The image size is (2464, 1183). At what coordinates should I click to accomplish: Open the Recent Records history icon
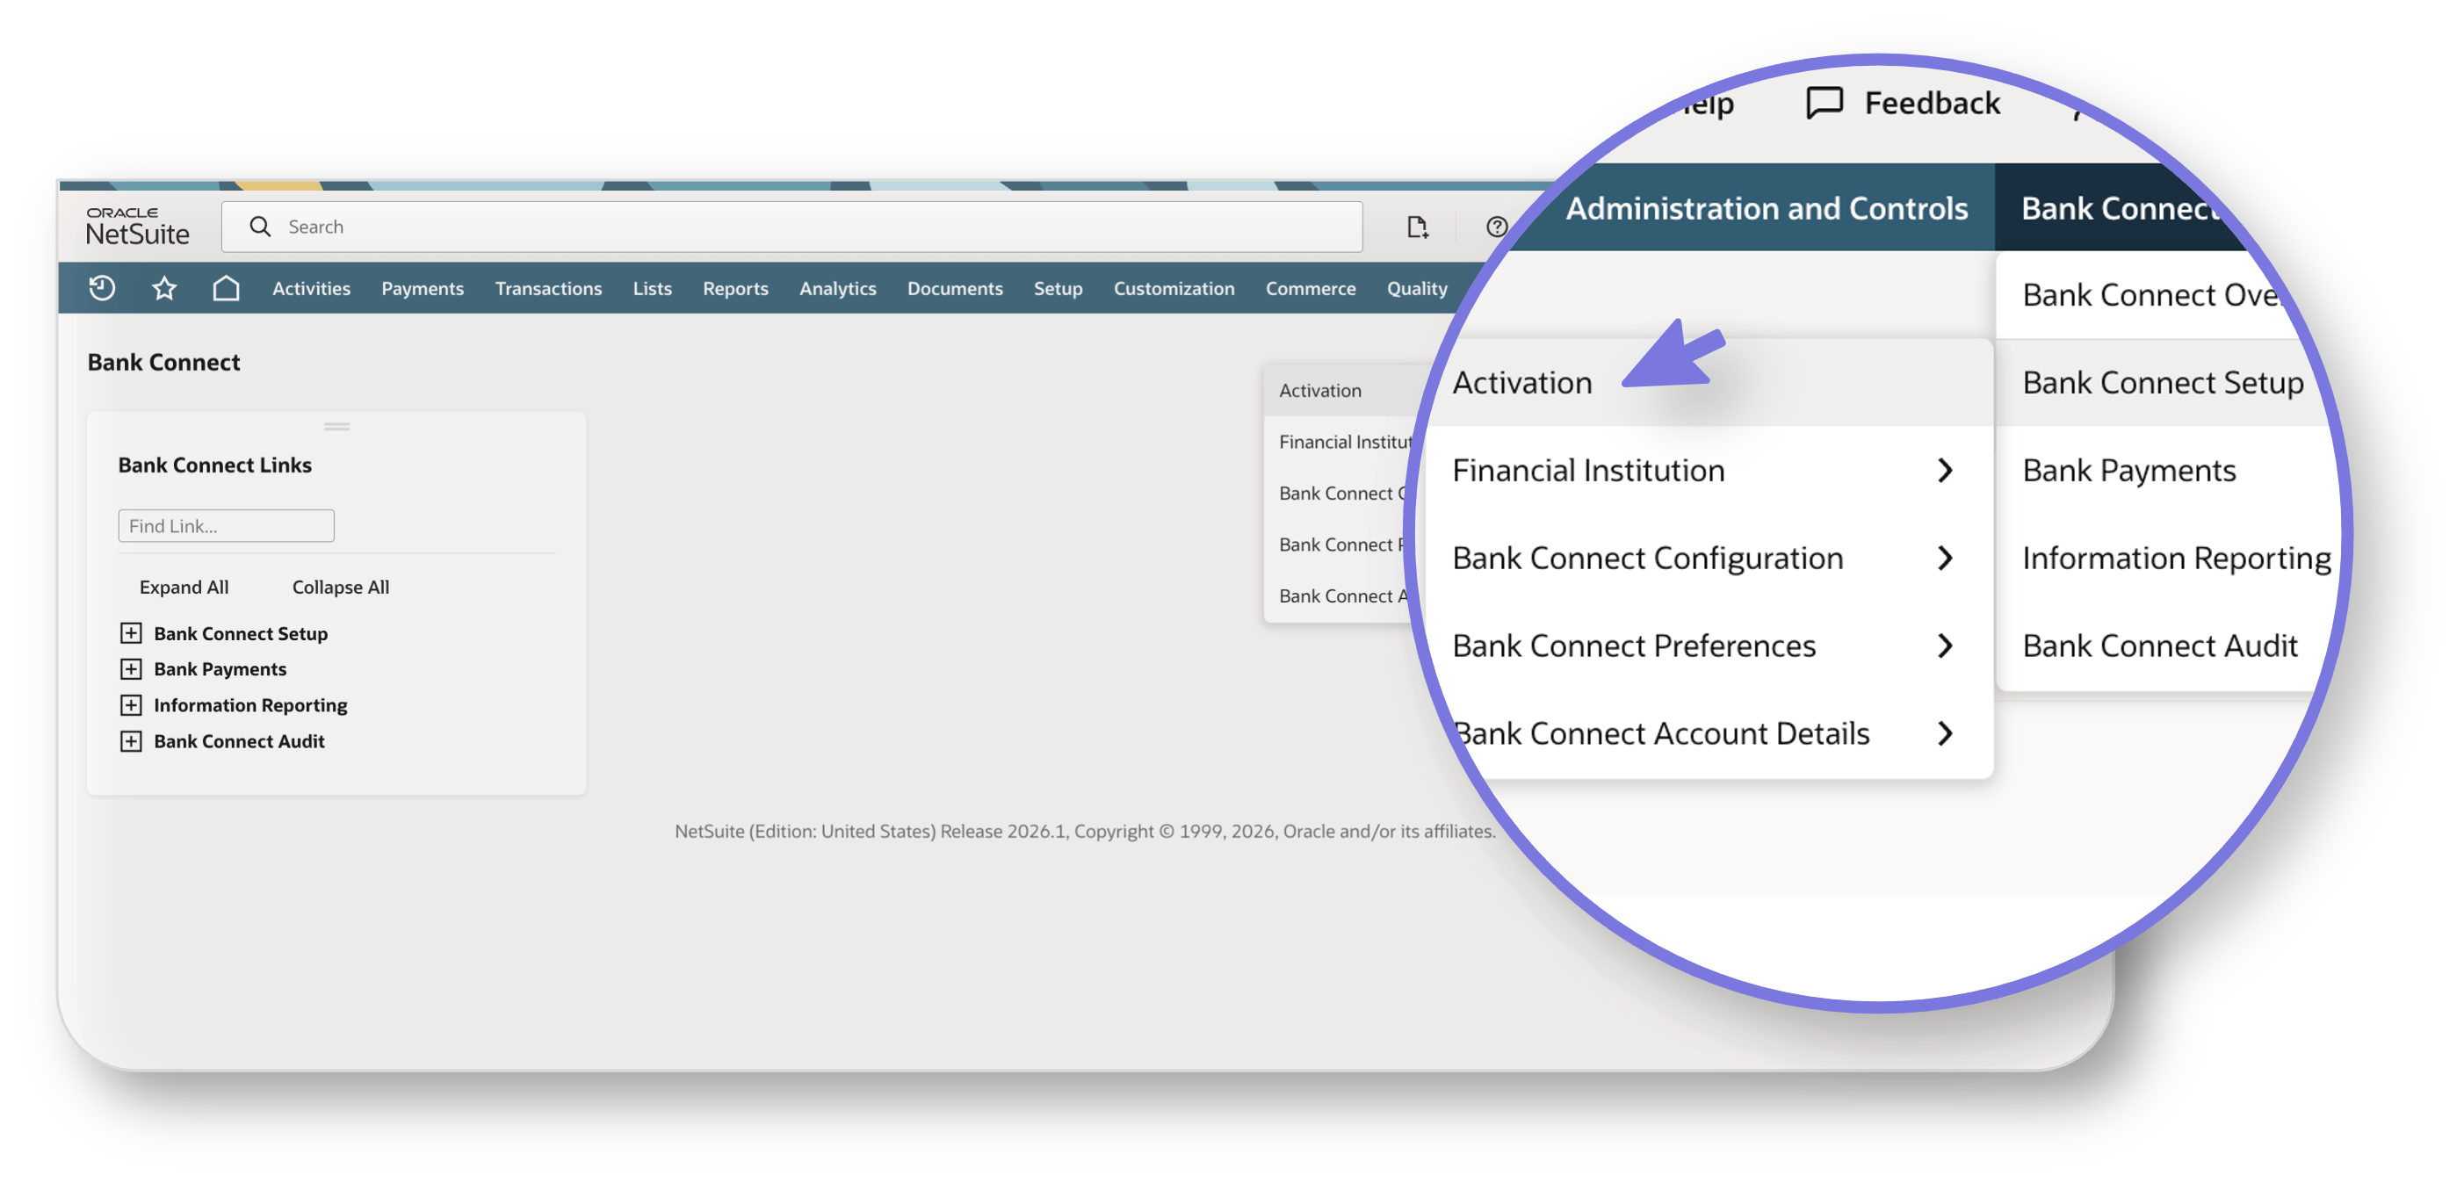(103, 288)
